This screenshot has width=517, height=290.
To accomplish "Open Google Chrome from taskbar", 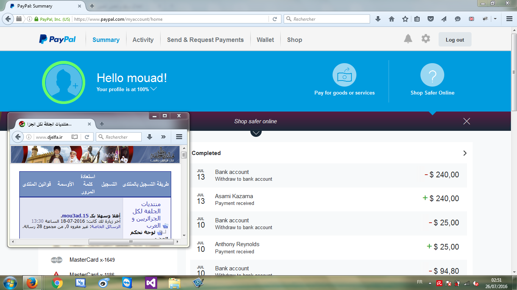I will (57, 283).
